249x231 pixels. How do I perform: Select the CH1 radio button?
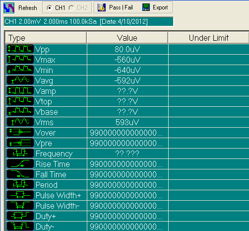tap(50, 8)
